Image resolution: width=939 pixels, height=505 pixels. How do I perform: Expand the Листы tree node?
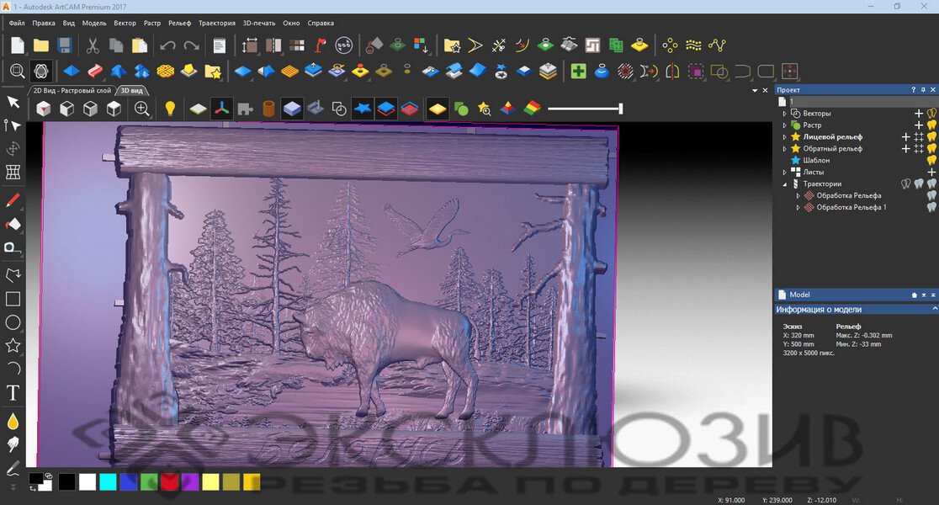pyautogui.click(x=785, y=172)
